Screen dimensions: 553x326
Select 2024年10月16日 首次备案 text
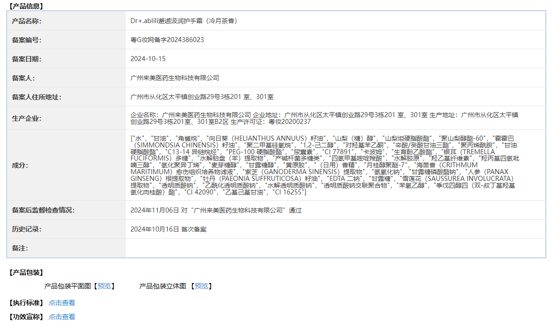[168, 229]
